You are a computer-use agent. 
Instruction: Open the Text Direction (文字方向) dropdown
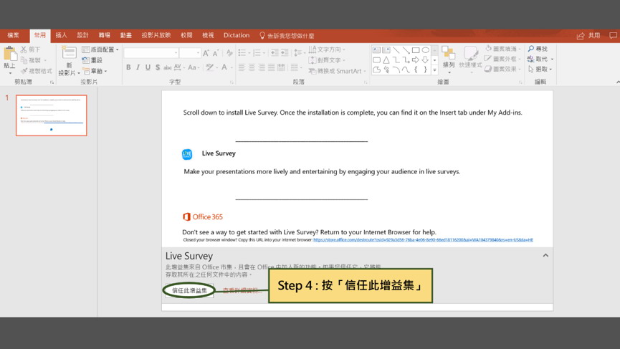tap(327, 49)
